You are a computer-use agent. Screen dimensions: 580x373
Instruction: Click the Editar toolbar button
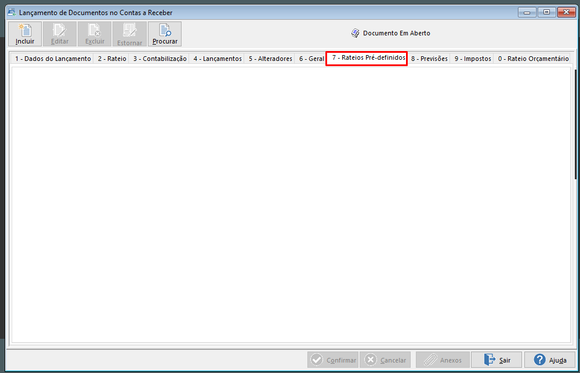pos(60,34)
